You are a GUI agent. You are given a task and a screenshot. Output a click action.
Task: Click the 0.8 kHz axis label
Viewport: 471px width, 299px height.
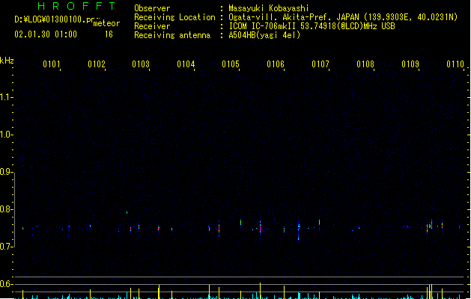[x=6, y=209]
